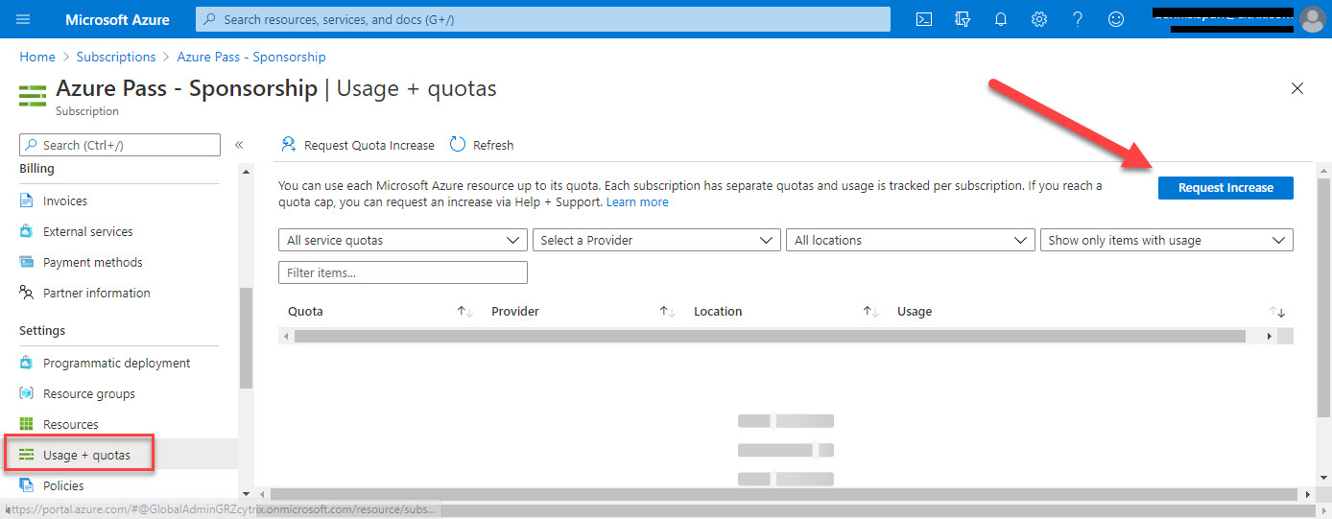This screenshot has width=1332, height=519.
Task: Click right arrow of table scrollbar
Action: 1270,337
